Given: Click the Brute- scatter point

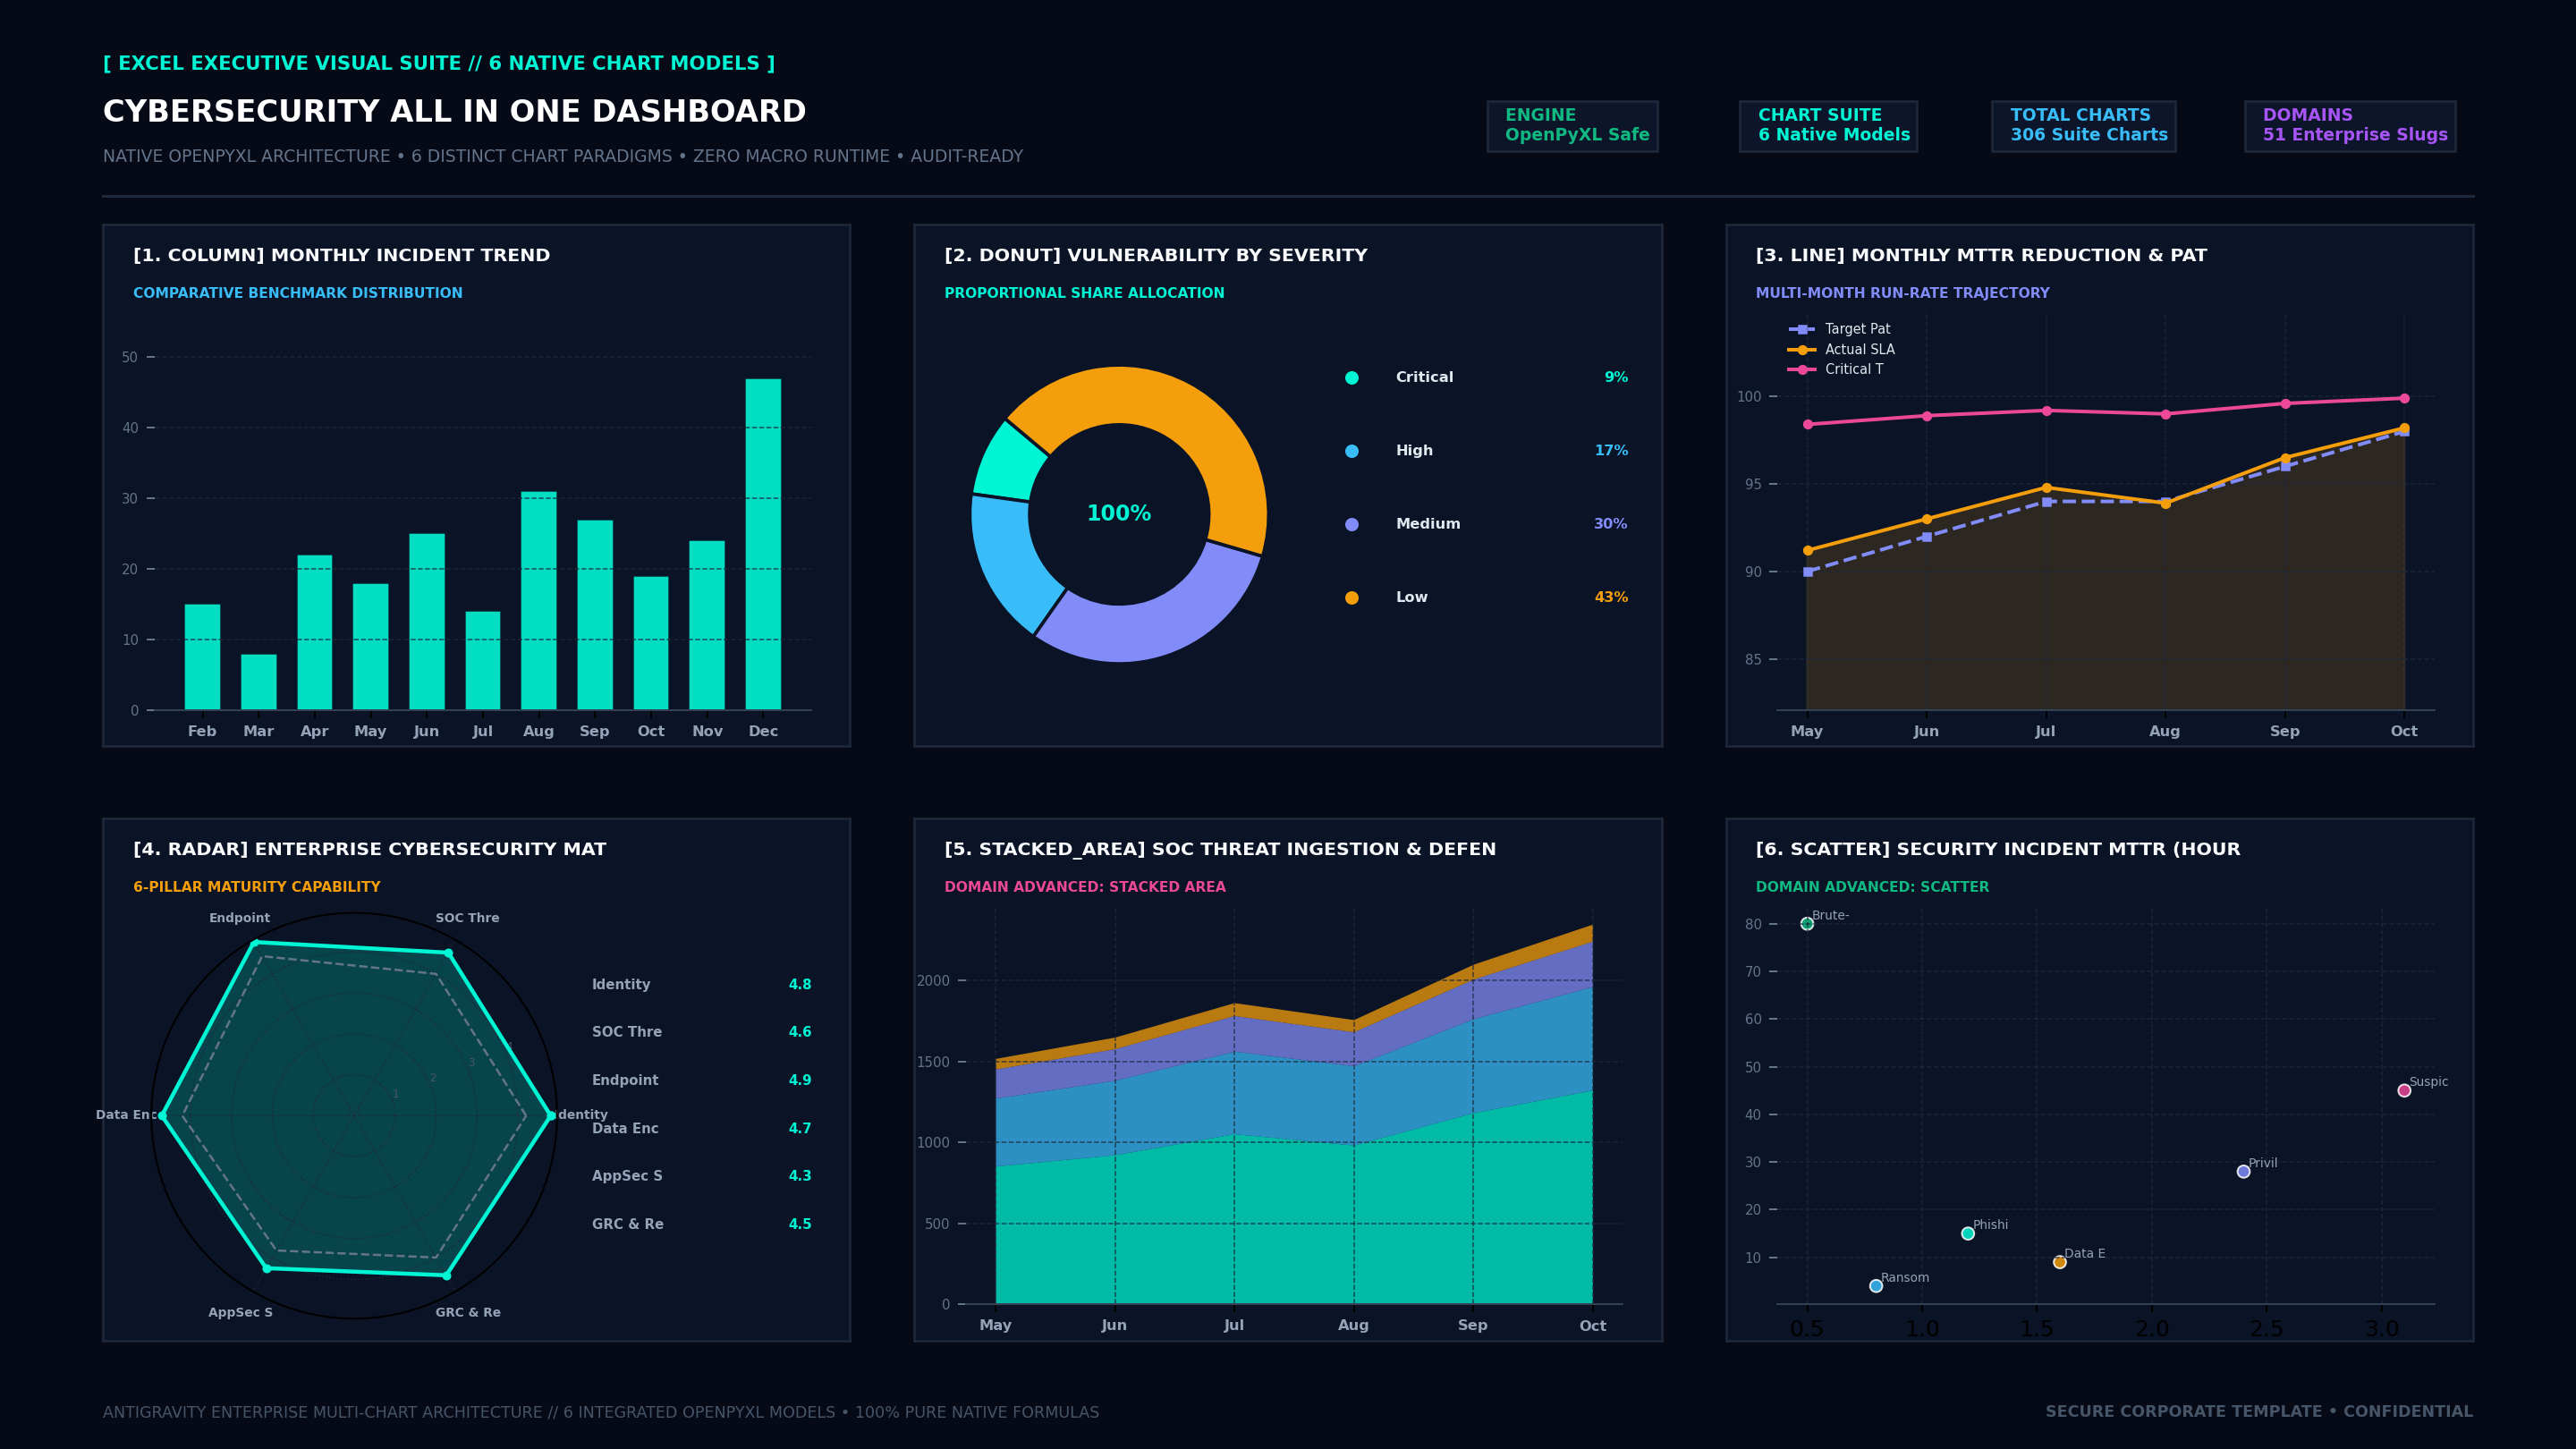Looking at the screenshot, I should [1807, 924].
